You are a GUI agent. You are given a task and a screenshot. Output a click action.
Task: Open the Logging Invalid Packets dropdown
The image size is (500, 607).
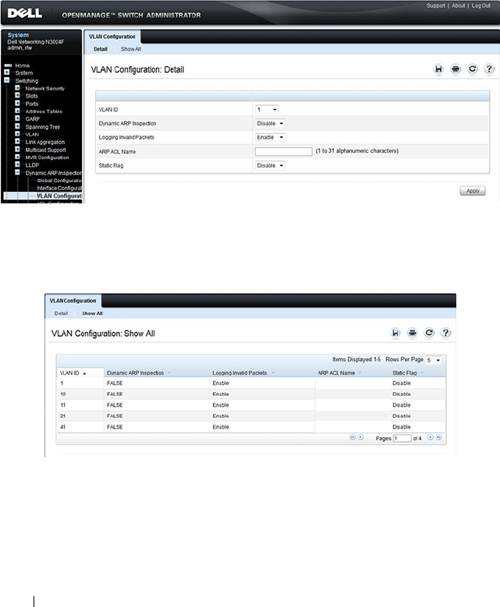270,137
